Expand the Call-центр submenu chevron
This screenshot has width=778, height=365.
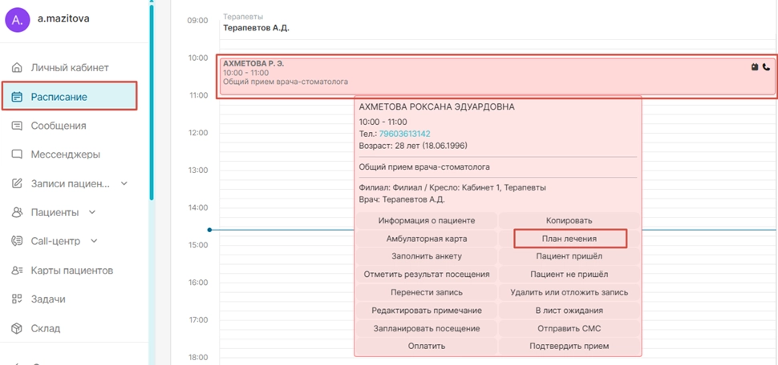[94, 241]
